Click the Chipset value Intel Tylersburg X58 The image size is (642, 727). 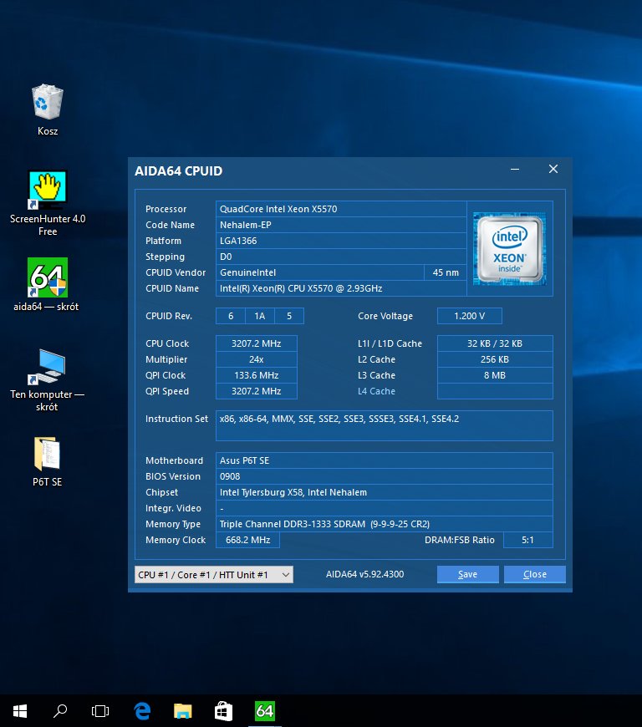(384, 492)
